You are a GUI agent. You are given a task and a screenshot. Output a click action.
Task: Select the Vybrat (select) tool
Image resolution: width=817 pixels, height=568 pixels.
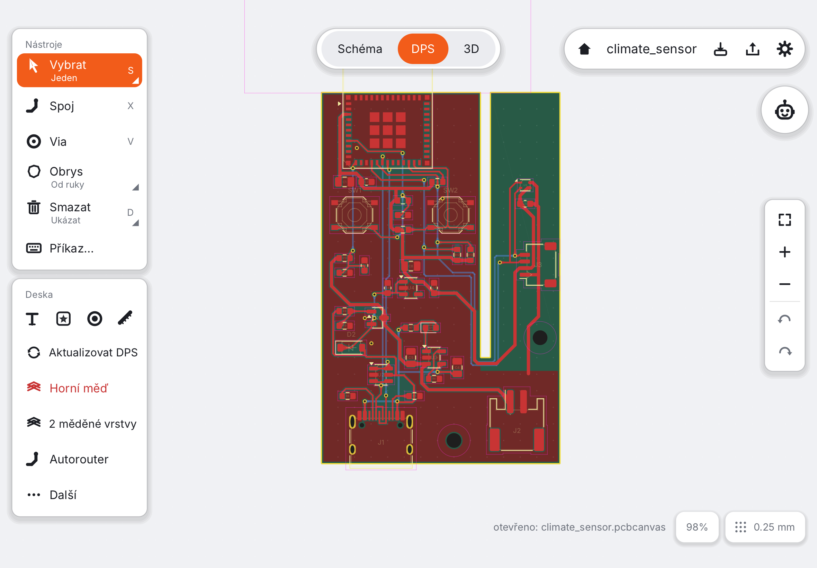click(79, 70)
